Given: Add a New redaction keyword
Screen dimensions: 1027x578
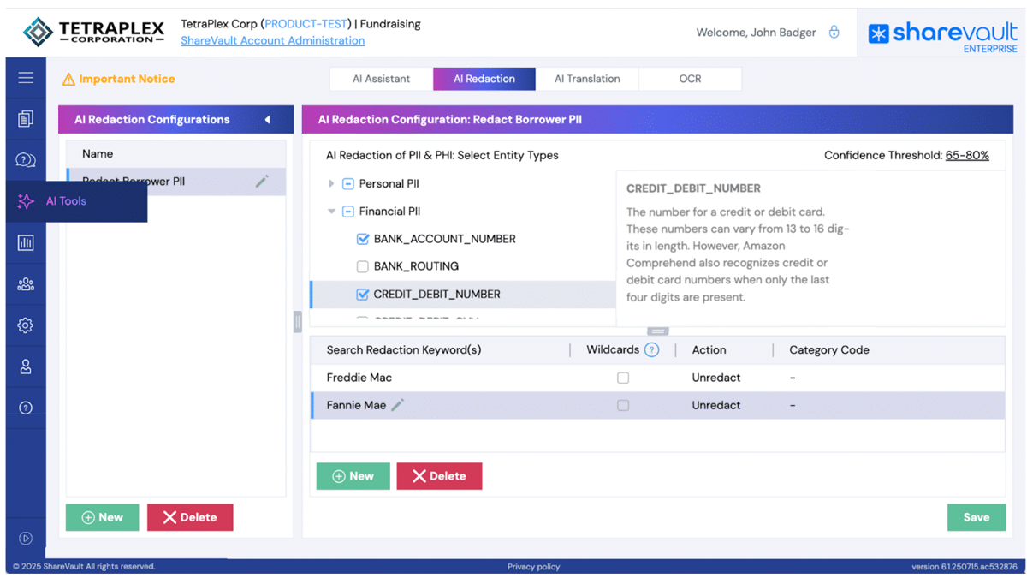Looking at the screenshot, I should [353, 476].
